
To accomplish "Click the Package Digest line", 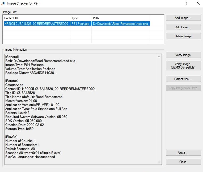I will pyautogui.click(x=31, y=73).
